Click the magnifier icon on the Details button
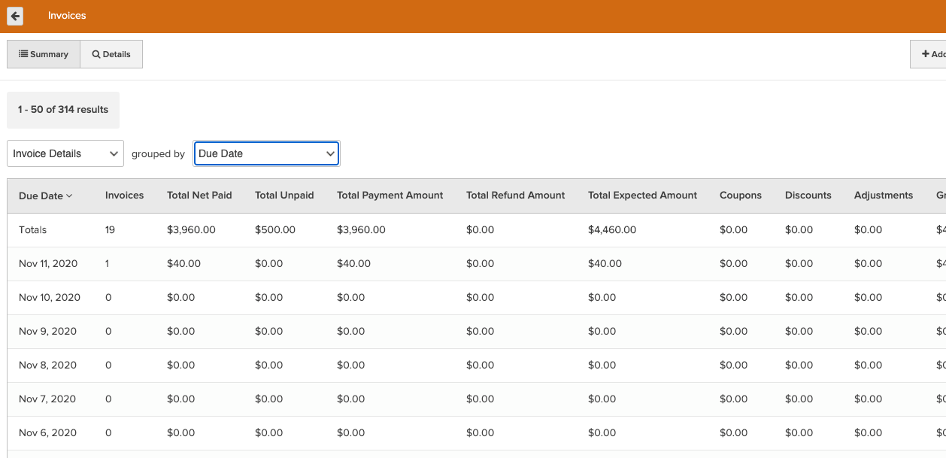 95,53
